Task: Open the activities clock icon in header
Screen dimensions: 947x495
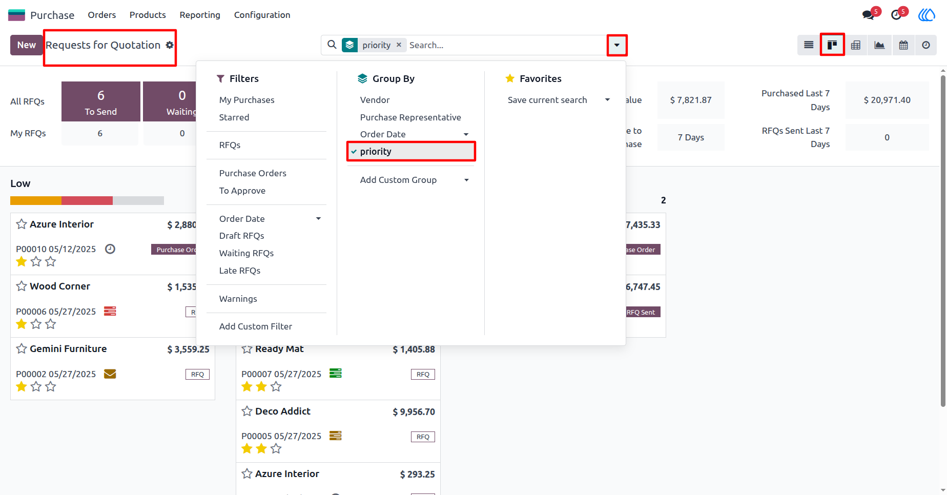Action: (896, 15)
